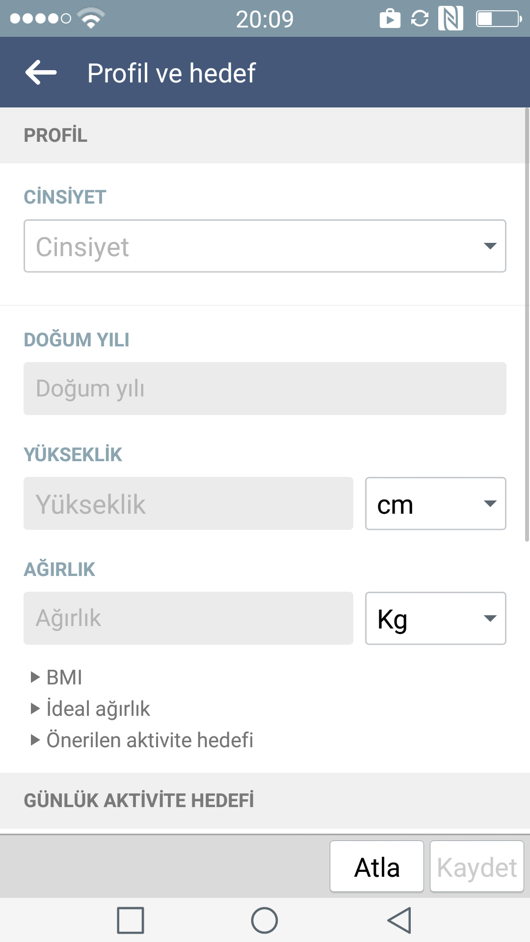Viewport: 530px width, 942px height.
Task: Tap the play store bag status icon
Action: (390, 19)
